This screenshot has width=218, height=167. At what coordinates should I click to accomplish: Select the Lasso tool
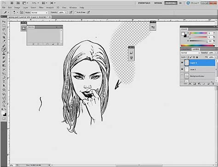4,29
